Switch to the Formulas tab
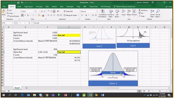 (39, 7)
